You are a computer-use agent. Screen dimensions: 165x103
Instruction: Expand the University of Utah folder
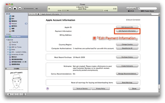(8, 54)
